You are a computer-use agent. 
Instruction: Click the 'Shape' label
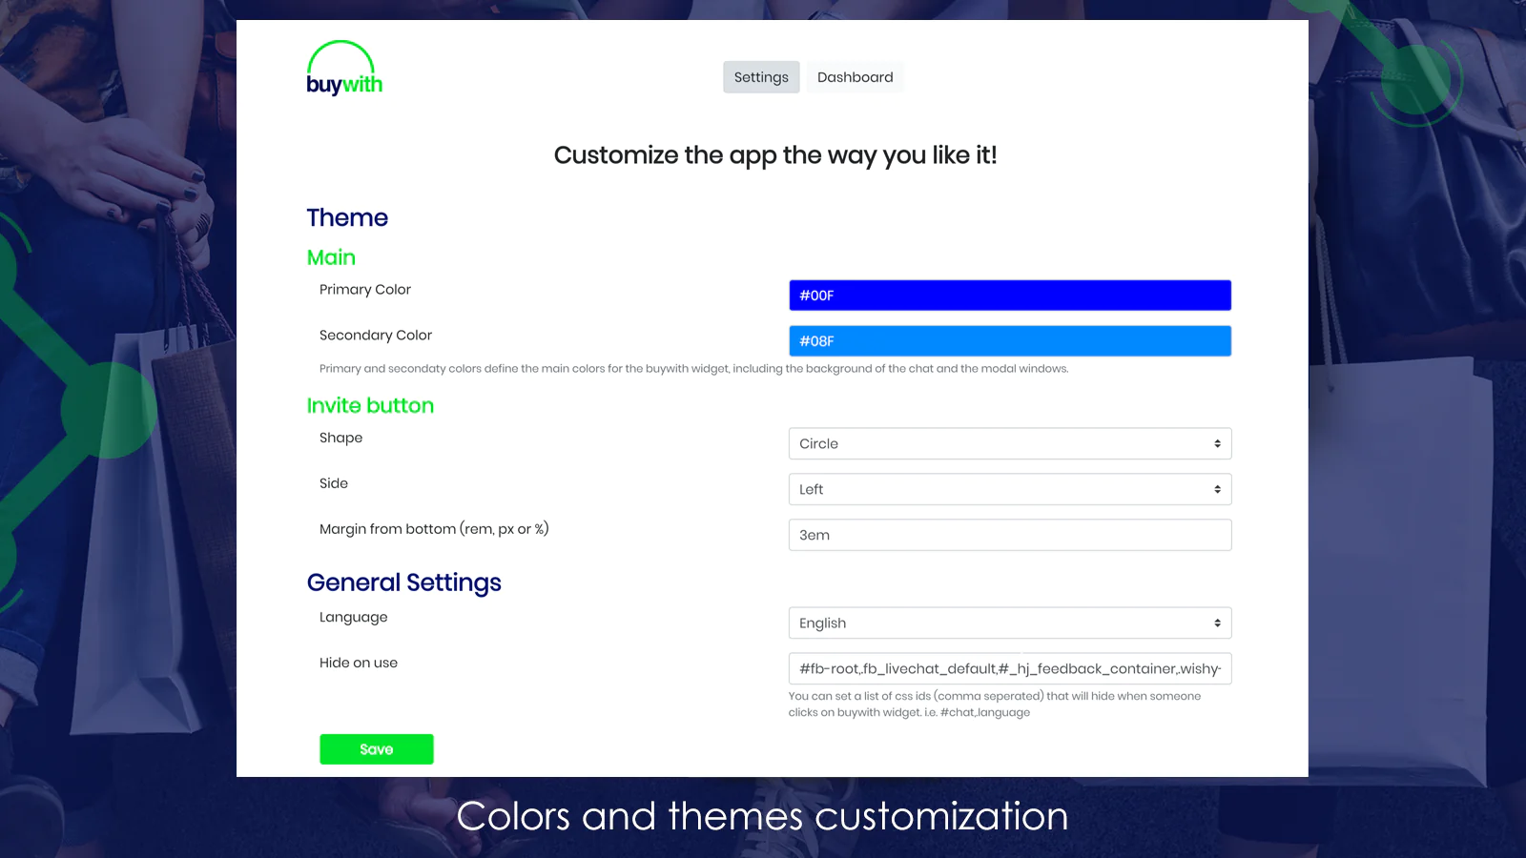pos(340,439)
